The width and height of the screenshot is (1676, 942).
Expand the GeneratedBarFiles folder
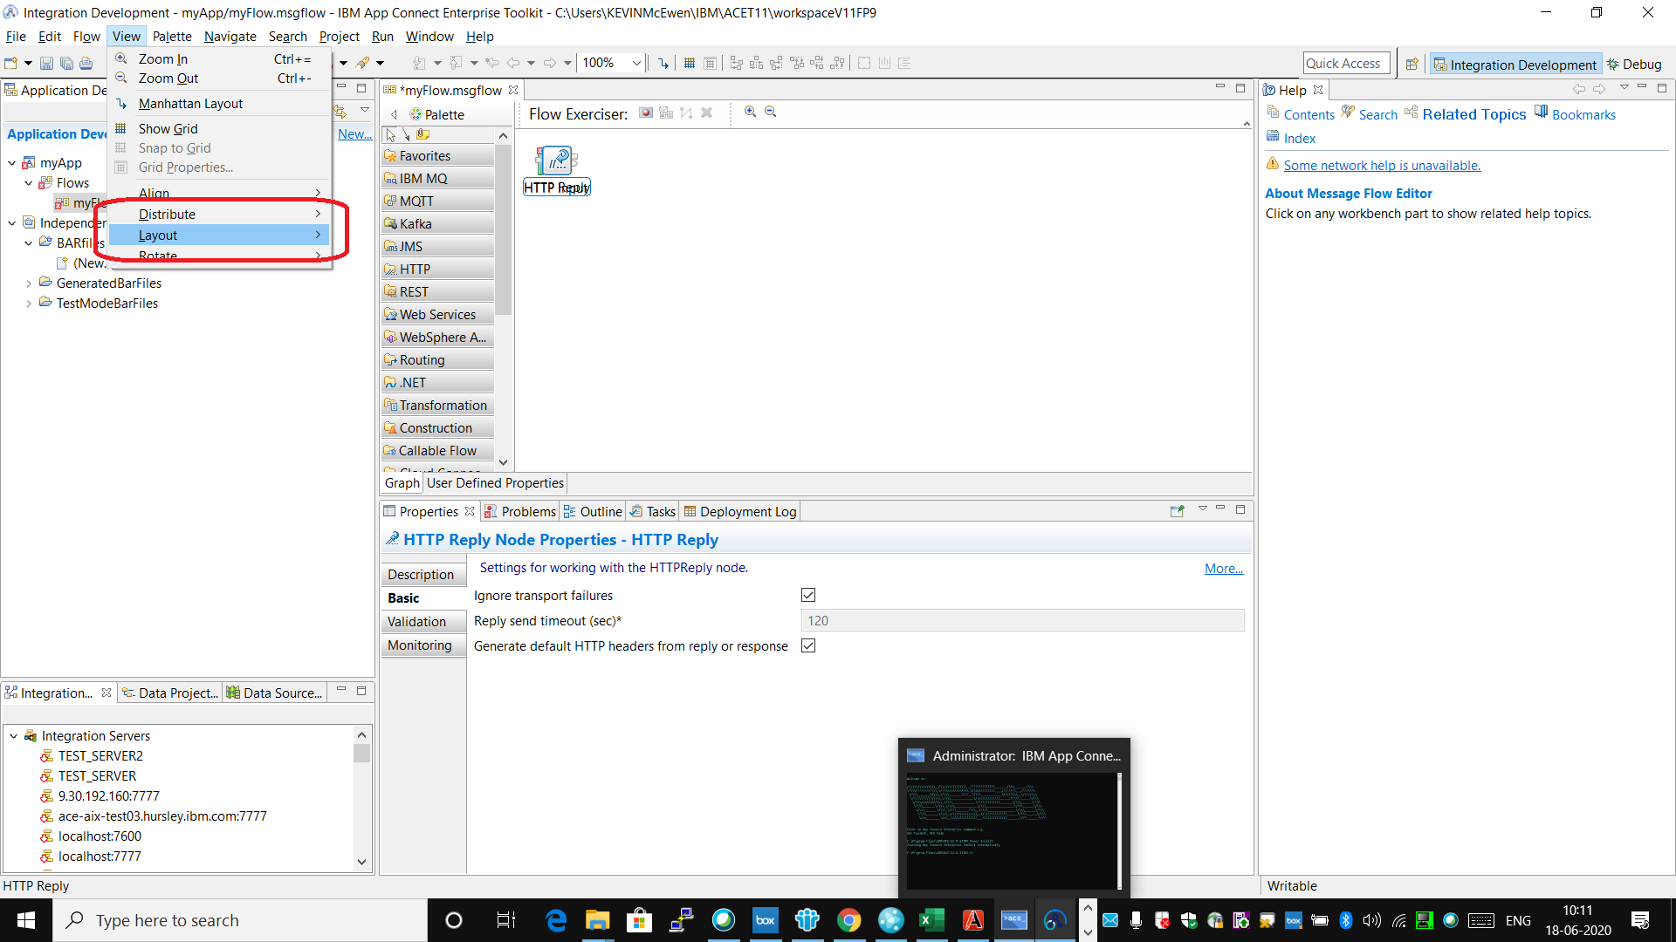coord(29,283)
